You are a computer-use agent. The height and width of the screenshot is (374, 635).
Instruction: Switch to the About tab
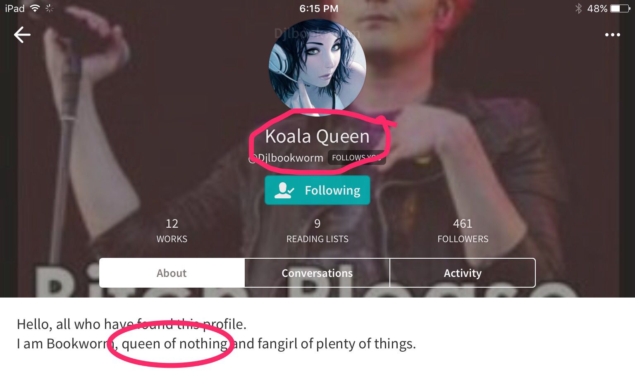(x=172, y=273)
